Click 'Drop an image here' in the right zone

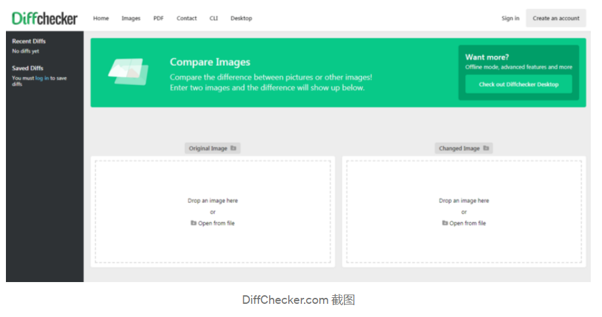(464, 200)
